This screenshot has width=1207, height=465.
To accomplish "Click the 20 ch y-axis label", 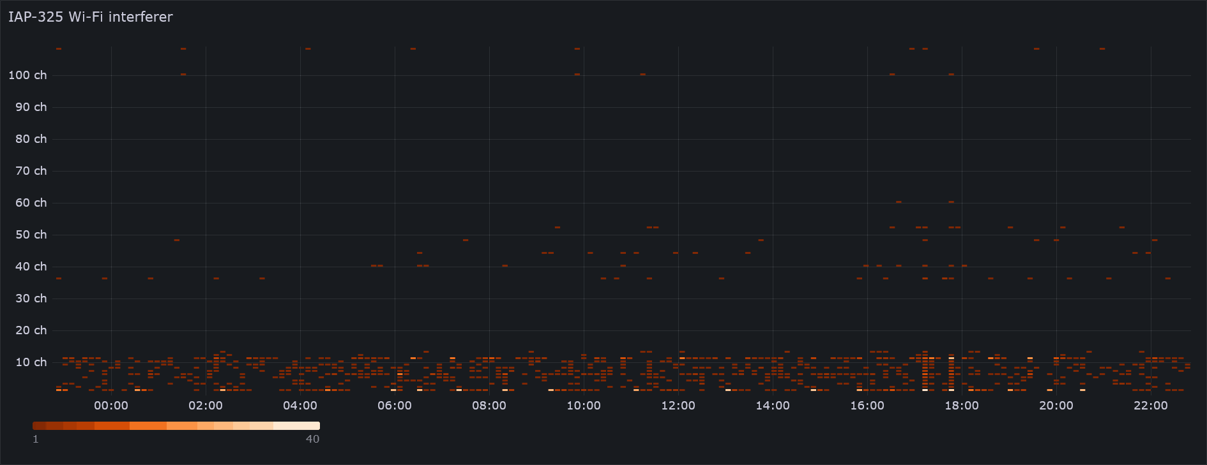I will (31, 330).
